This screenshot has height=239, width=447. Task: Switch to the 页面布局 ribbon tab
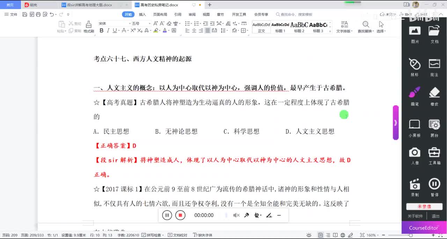pyautogui.click(x=160, y=14)
